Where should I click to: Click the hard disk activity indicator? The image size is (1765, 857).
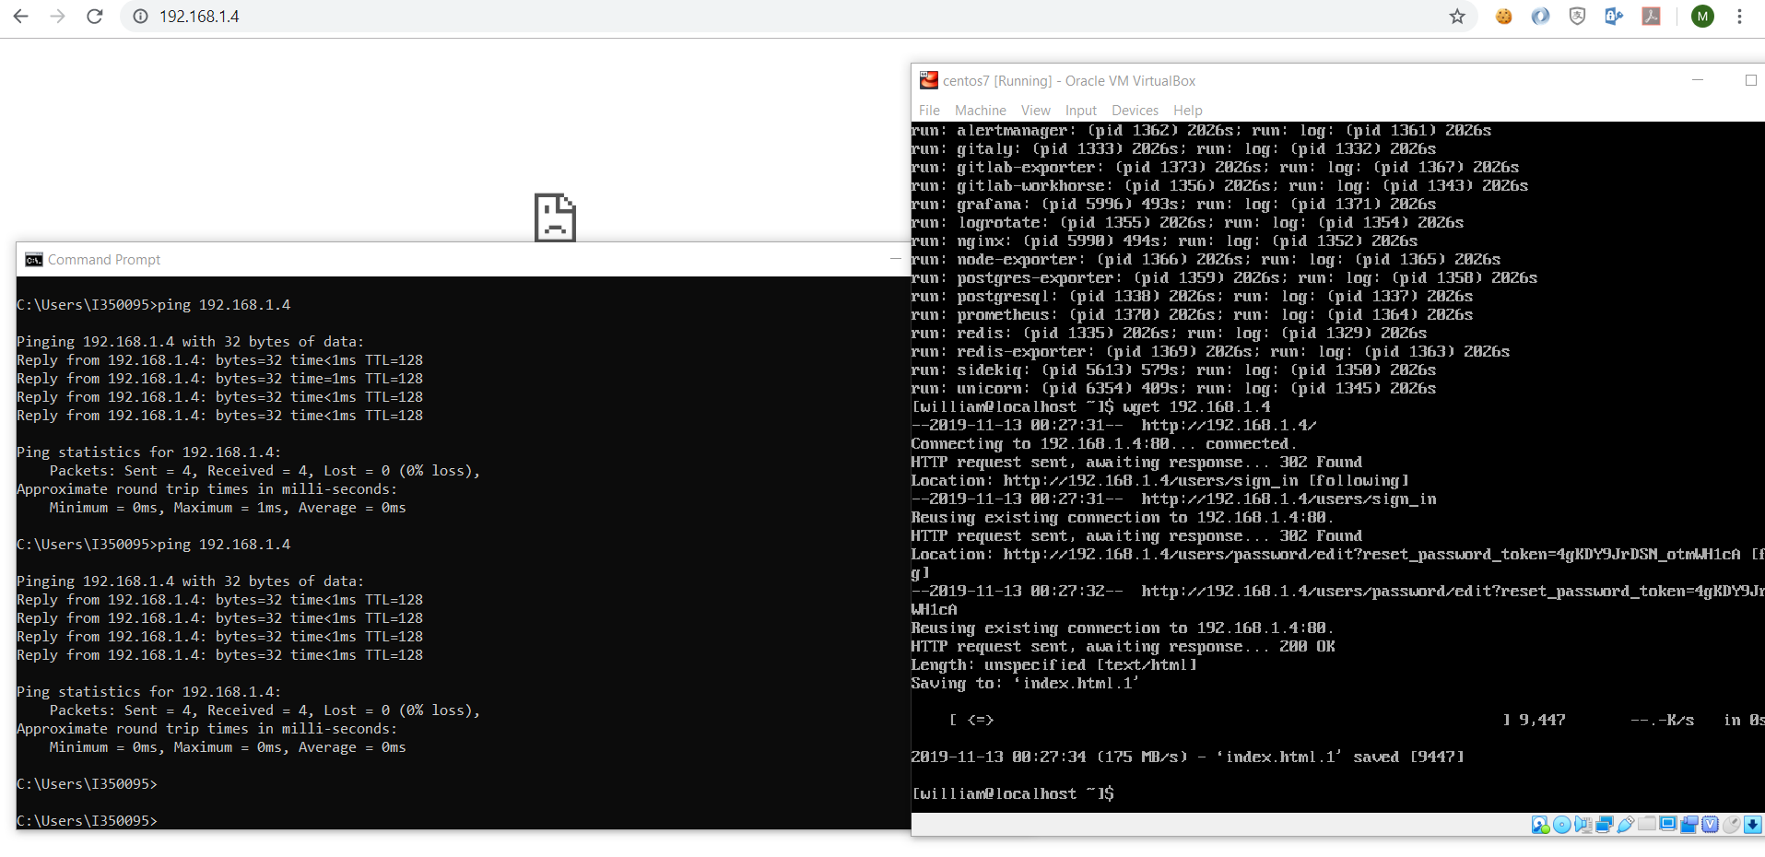(x=1540, y=825)
